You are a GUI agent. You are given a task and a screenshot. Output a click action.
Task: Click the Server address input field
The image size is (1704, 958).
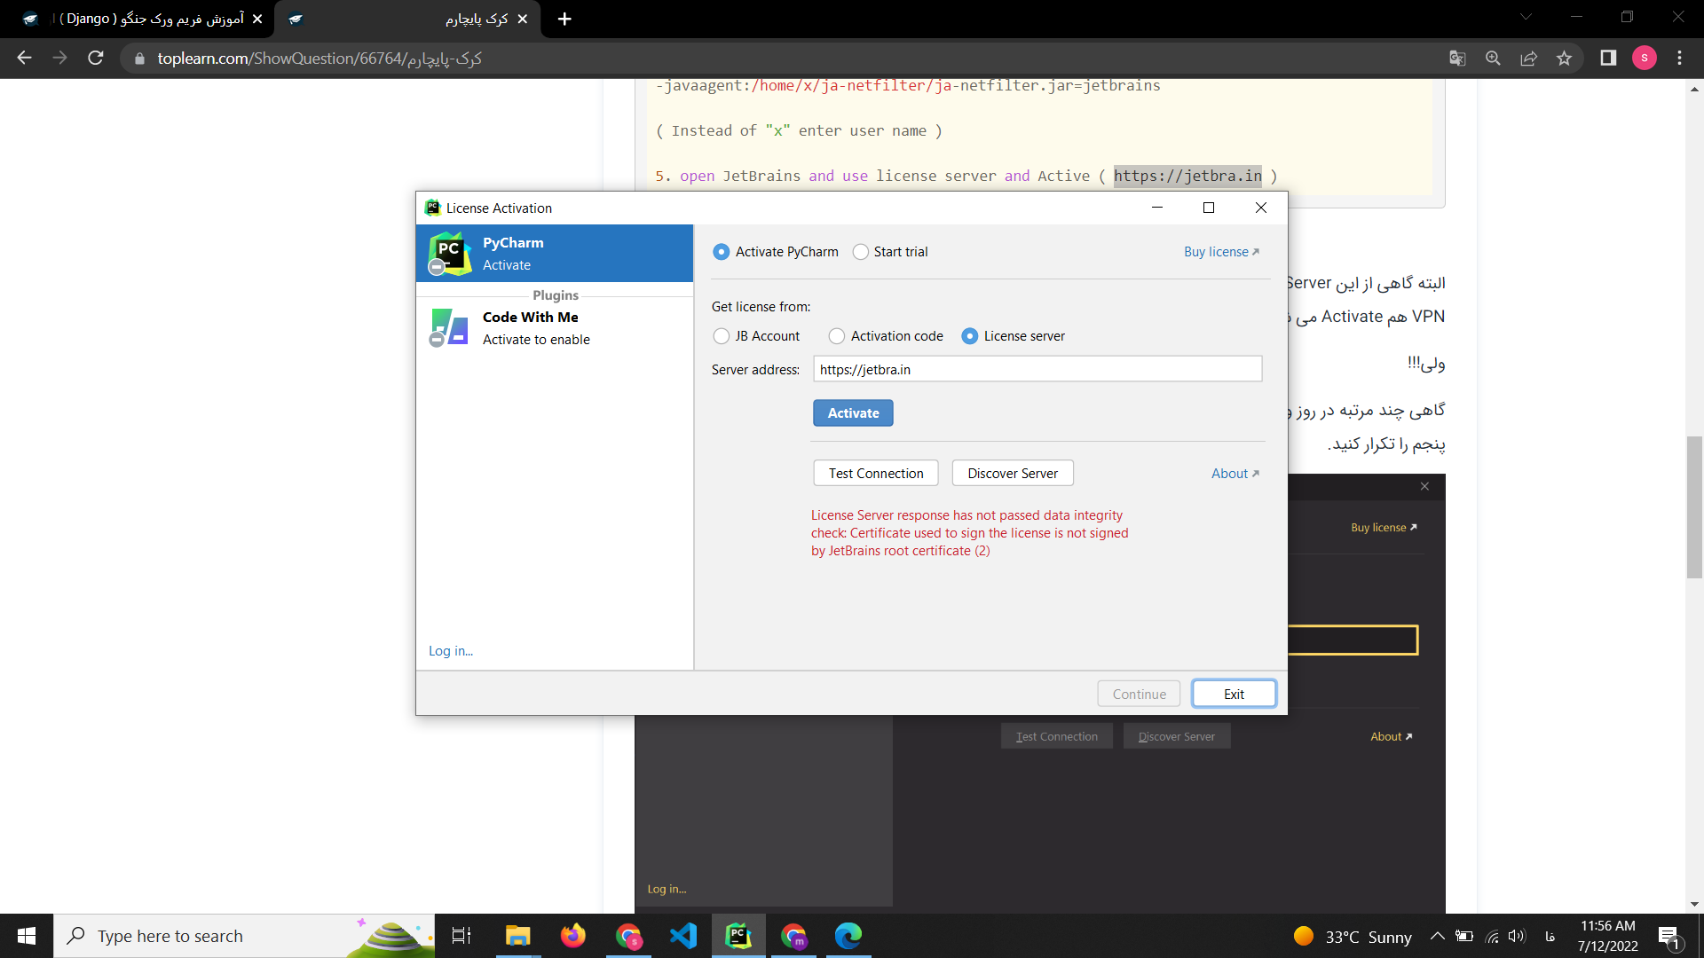(1037, 369)
